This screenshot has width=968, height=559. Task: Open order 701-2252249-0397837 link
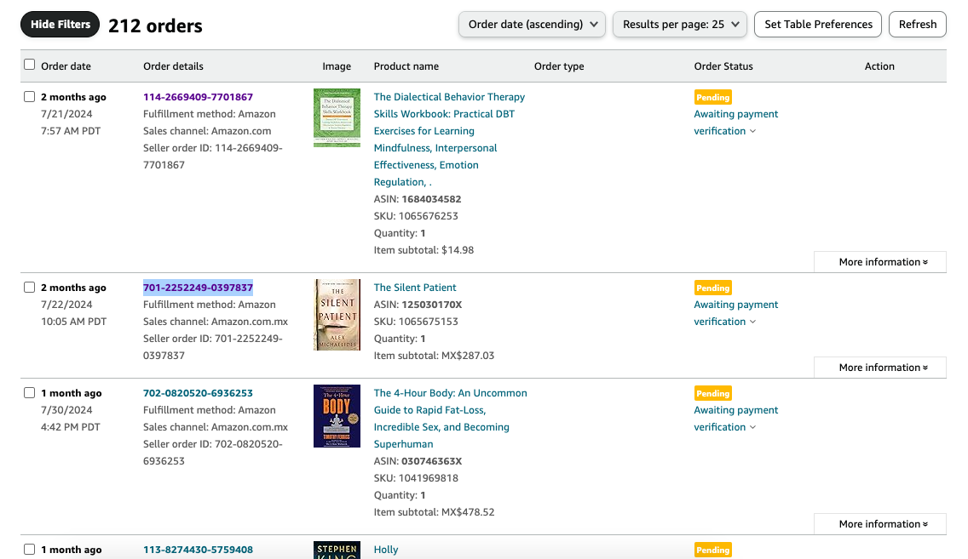coord(199,288)
